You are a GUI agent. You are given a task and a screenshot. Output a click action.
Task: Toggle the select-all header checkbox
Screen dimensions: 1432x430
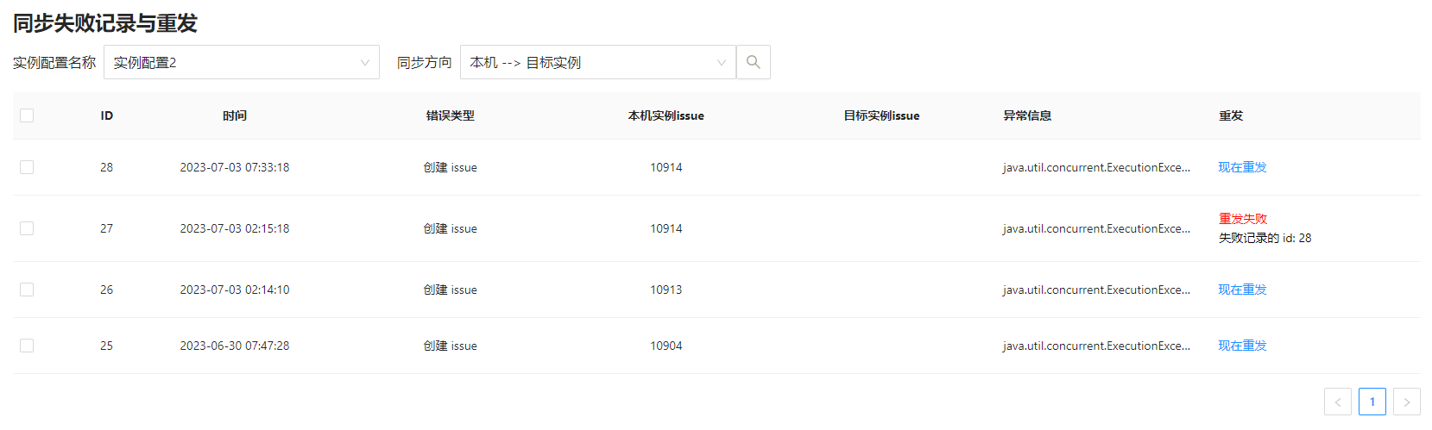coord(27,115)
